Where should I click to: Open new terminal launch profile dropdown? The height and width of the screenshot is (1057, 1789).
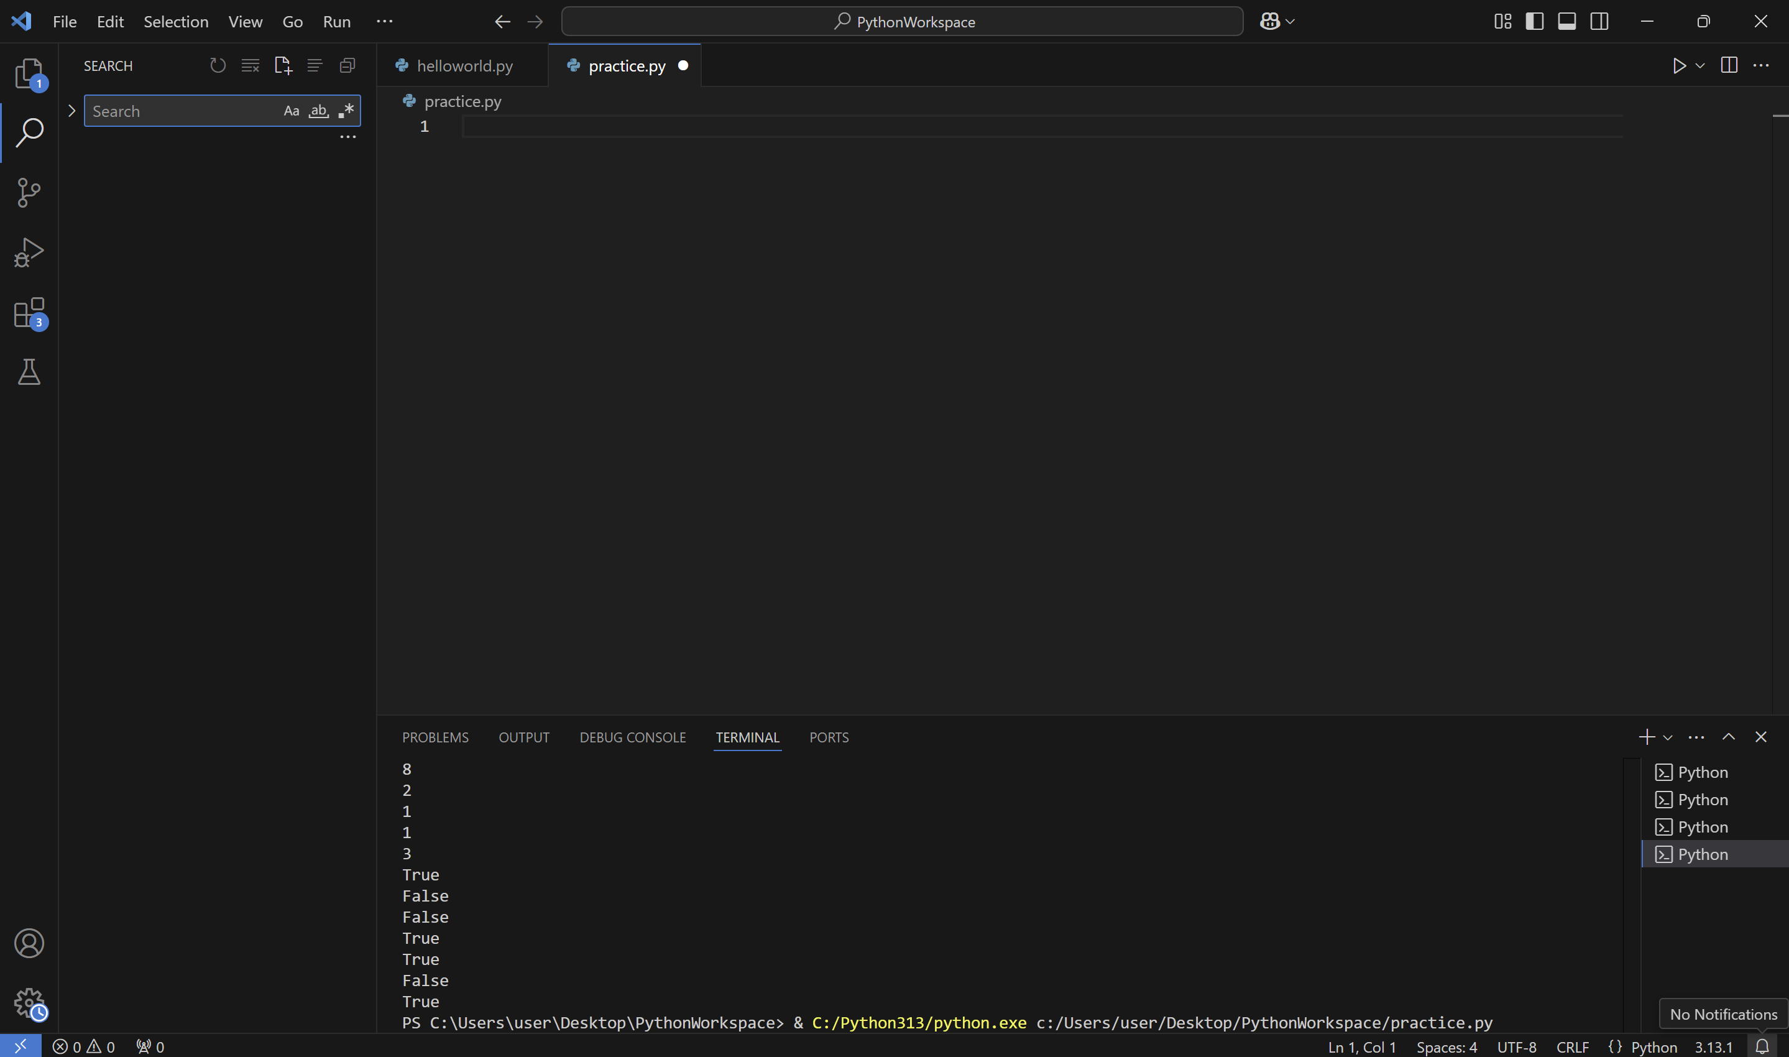coord(1667,737)
